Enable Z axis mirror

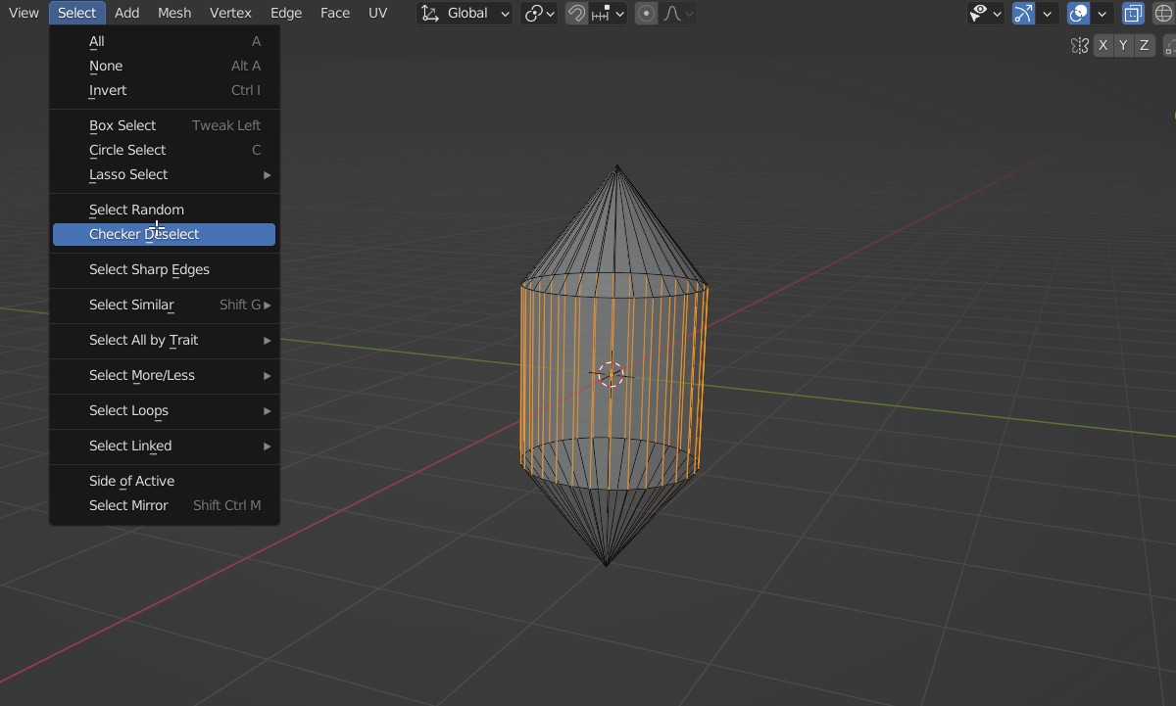[x=1144, y=45]
